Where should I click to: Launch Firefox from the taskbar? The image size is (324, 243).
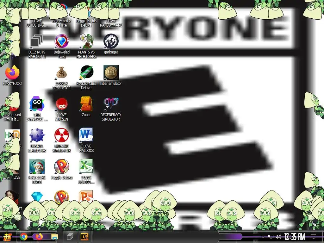[x=39, y=237]
